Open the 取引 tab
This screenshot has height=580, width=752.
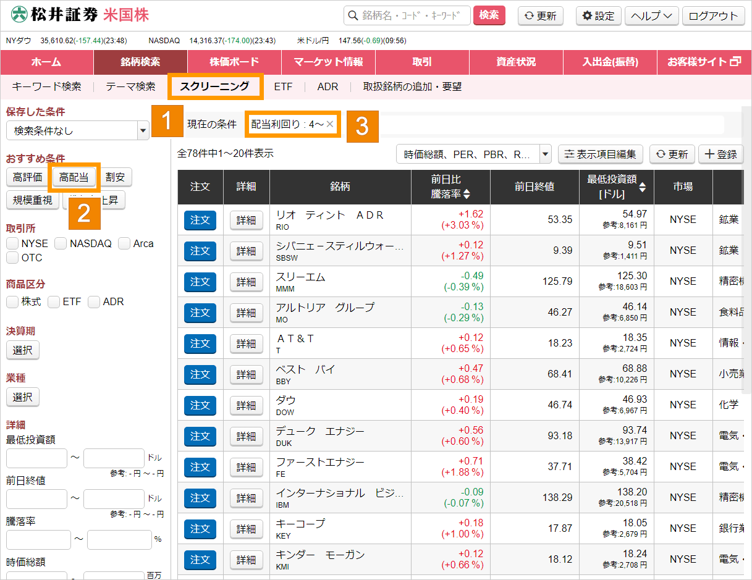point(422,62)
